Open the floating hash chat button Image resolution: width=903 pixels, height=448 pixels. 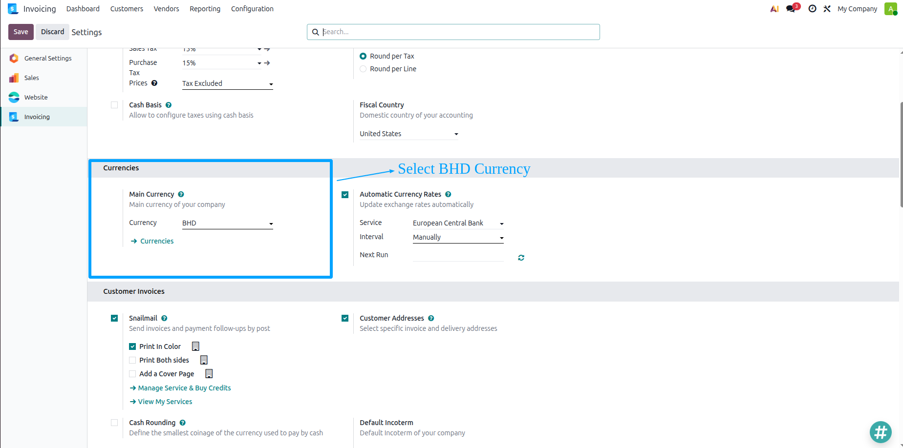click(881, 432)
